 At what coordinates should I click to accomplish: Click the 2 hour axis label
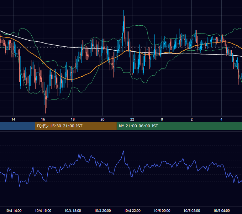(x=191, y=119)
